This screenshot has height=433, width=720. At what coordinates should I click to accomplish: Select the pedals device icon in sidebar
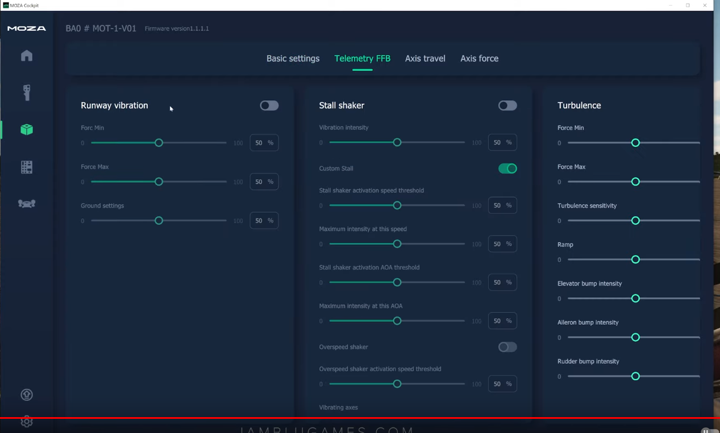26,203
